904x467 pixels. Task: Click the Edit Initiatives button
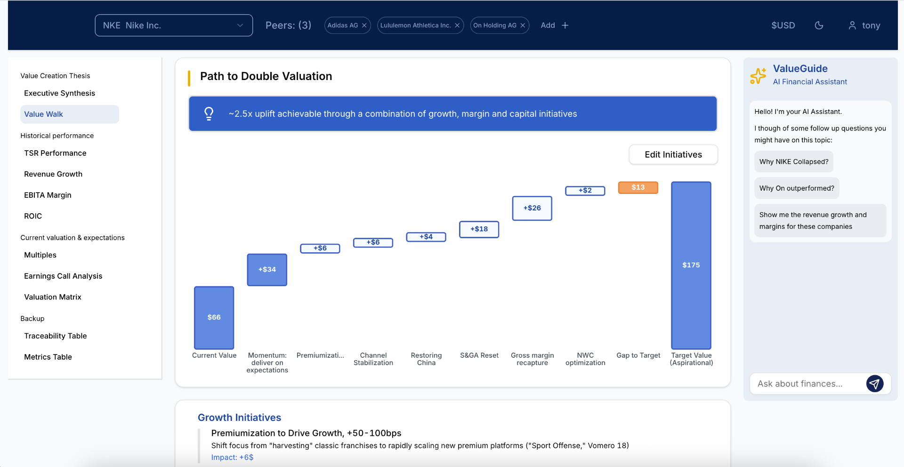pyautogui.click(x=673, y=154)
